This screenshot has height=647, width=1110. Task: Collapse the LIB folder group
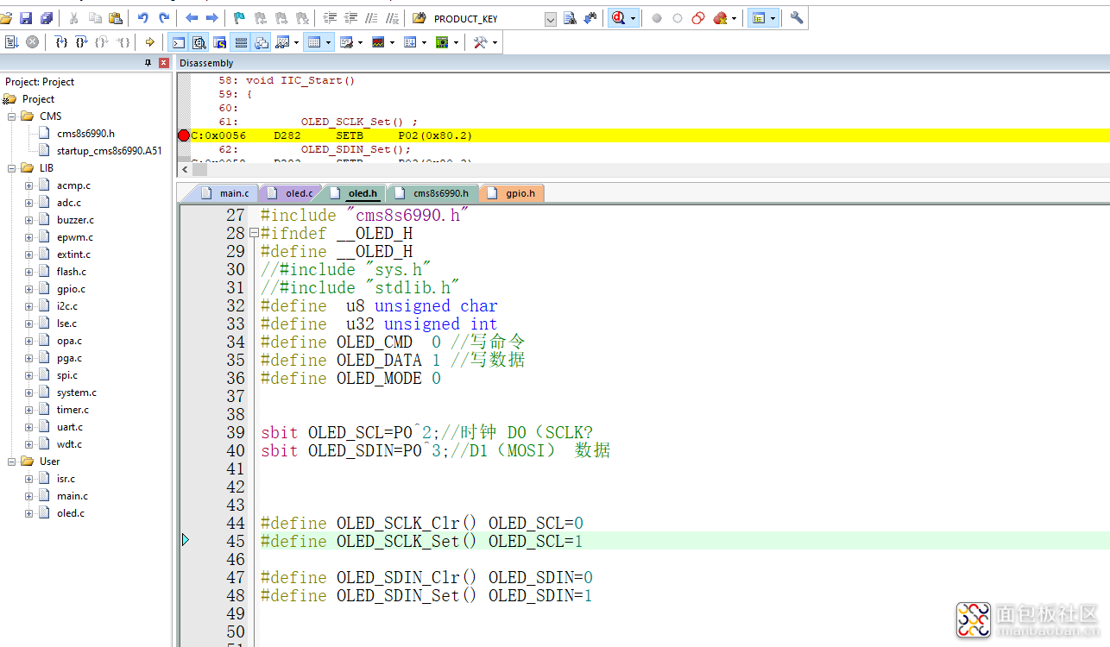point(12,168)
